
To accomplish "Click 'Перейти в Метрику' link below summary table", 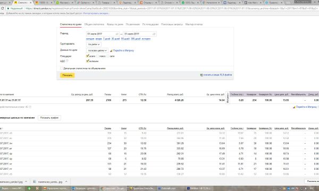I will click(x=306, y=107).
